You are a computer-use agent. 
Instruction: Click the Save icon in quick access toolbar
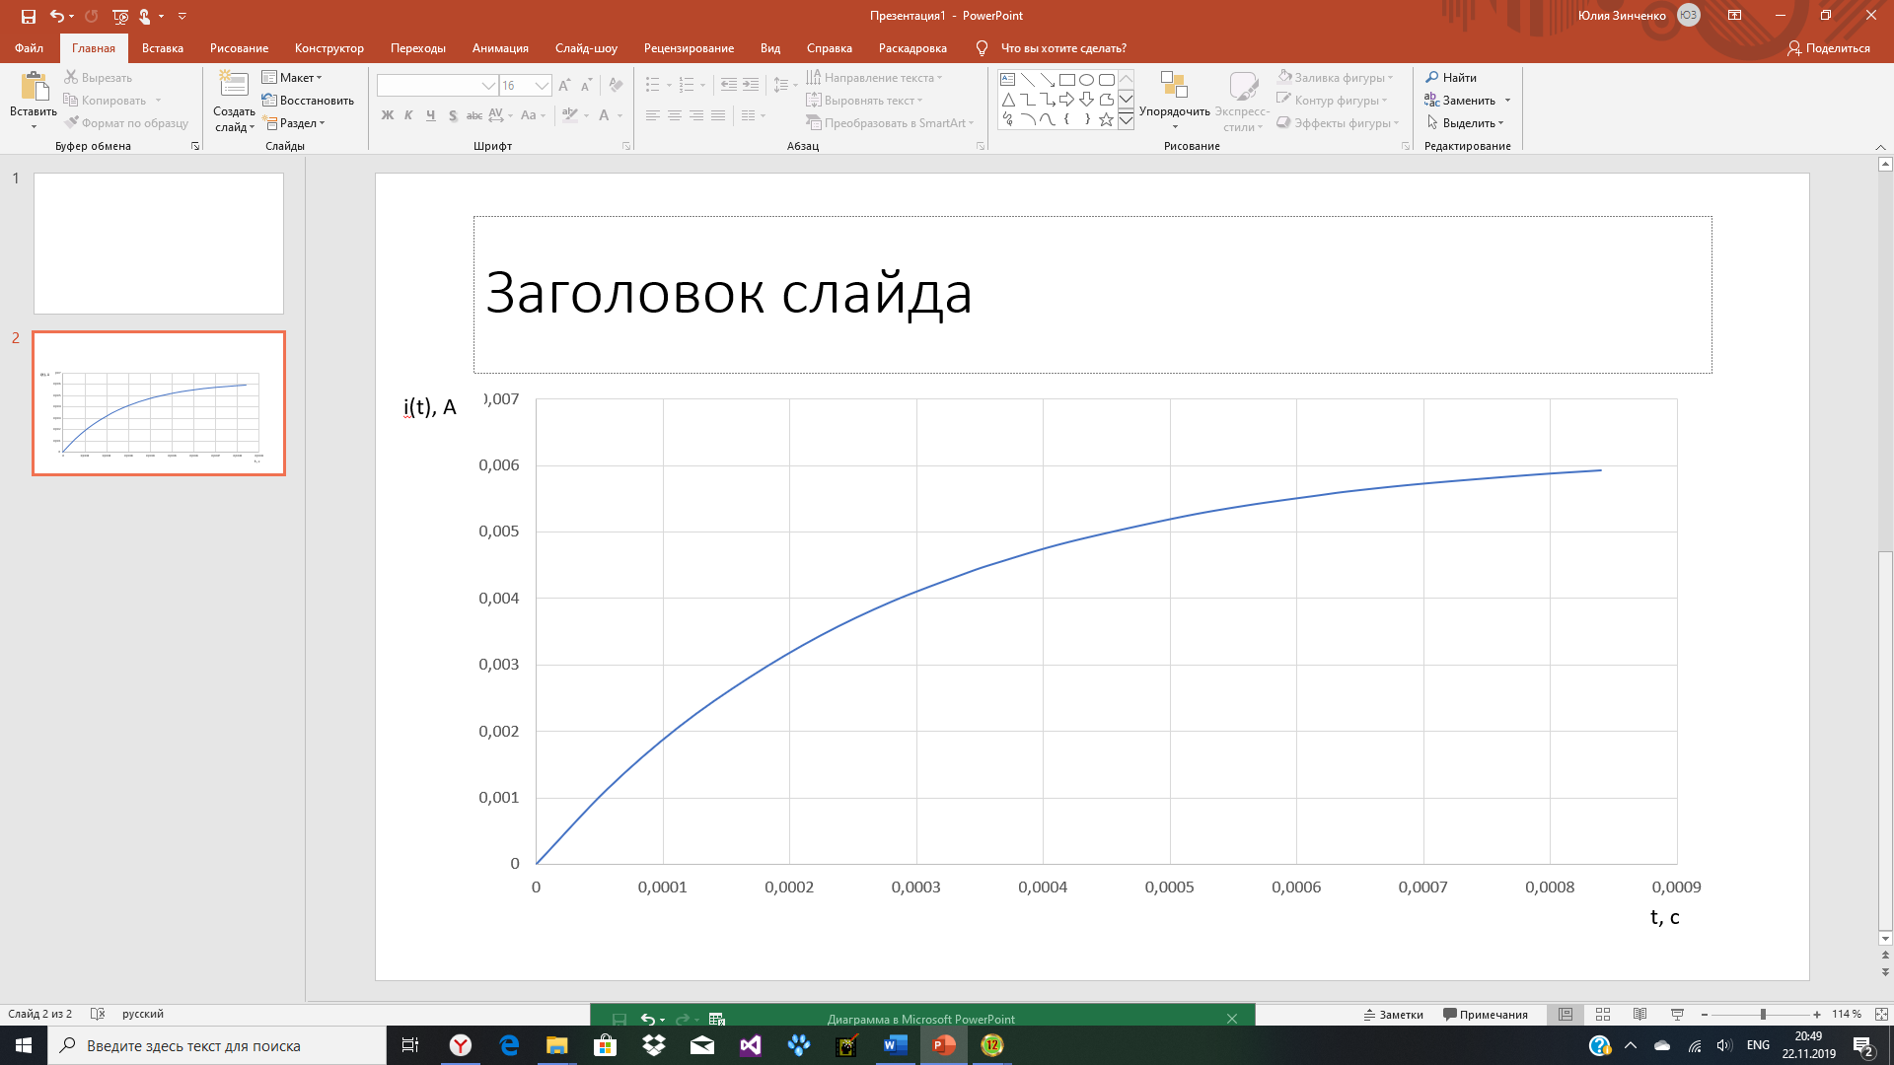[x=29, y=16]
